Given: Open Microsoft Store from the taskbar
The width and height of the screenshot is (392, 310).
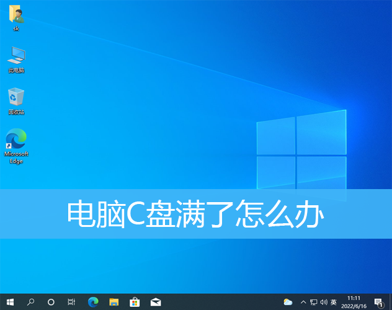Looking at the screenshot, I should [x=135, y=302].
